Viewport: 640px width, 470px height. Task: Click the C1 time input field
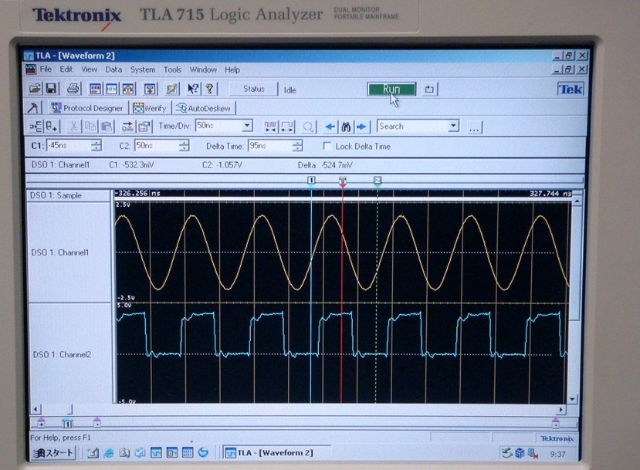69,145
